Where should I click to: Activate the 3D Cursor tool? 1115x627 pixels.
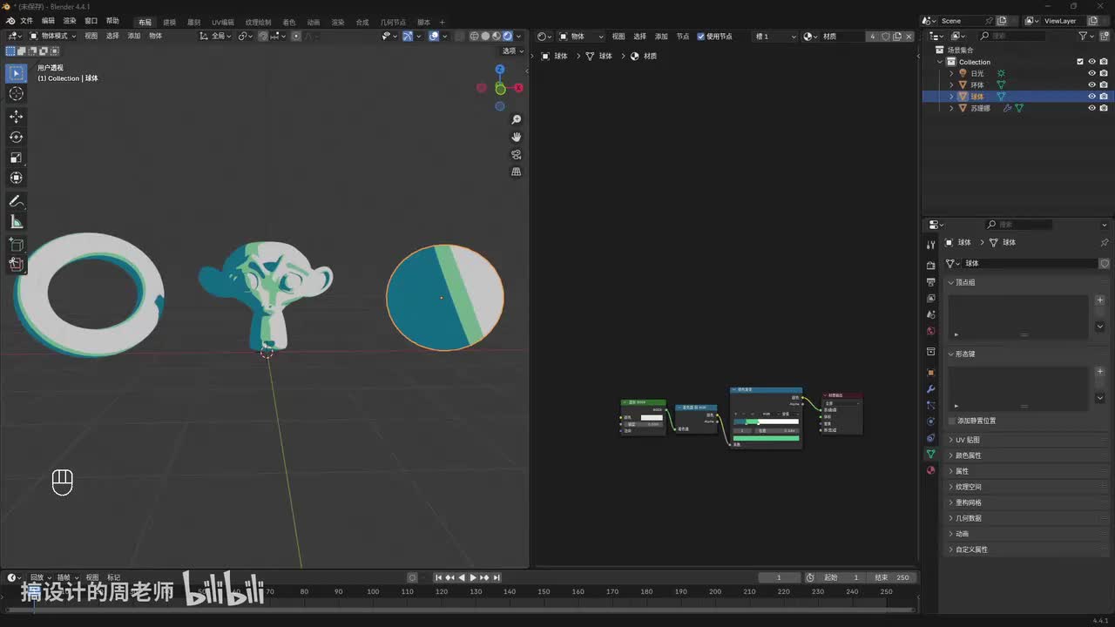16,94
